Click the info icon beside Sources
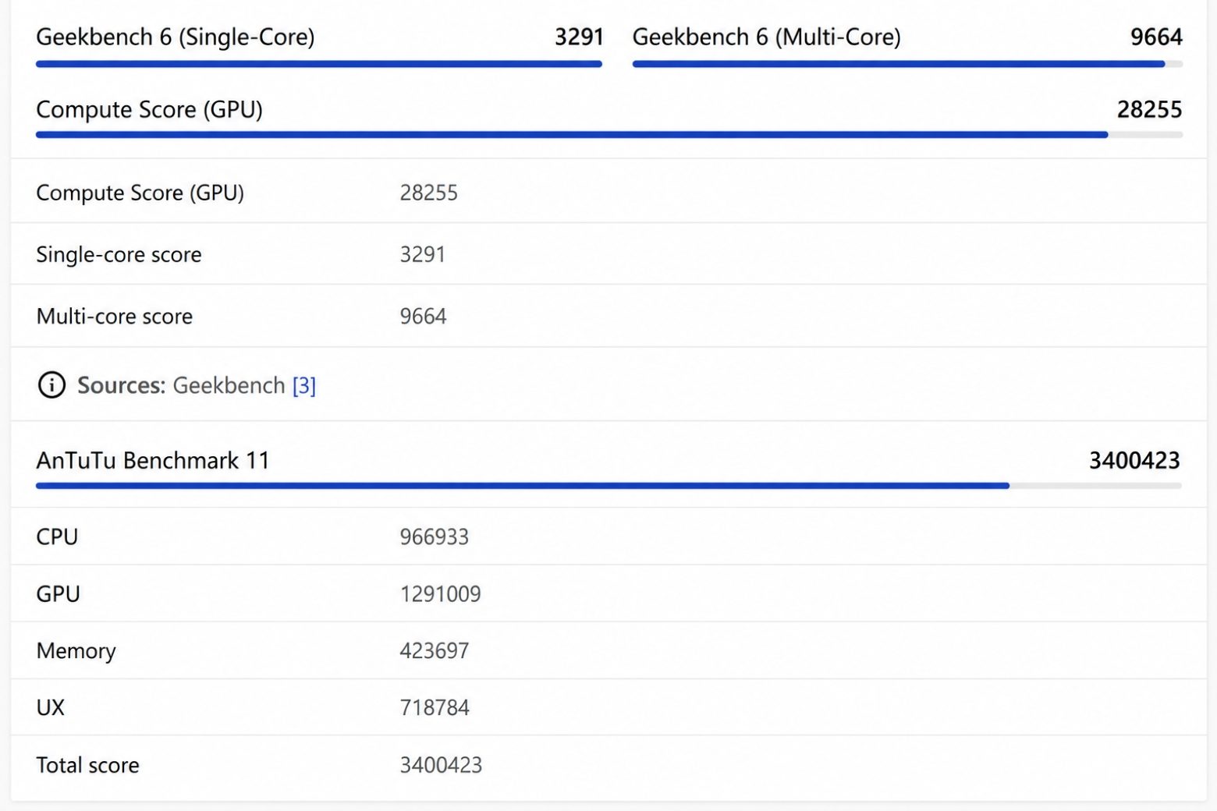 [x=51, y=385]
